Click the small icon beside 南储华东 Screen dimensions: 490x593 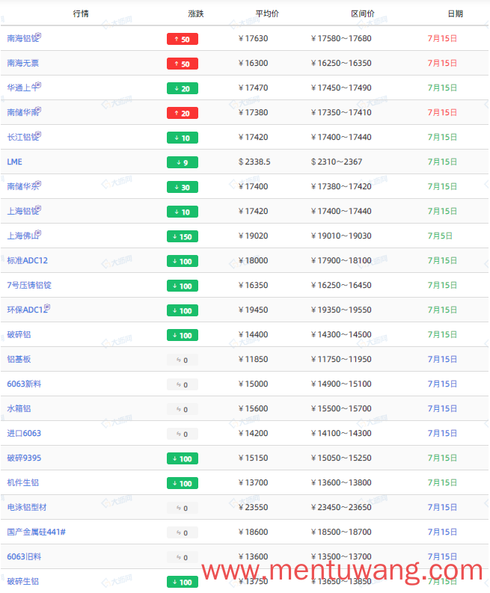[x=39, y=184]
